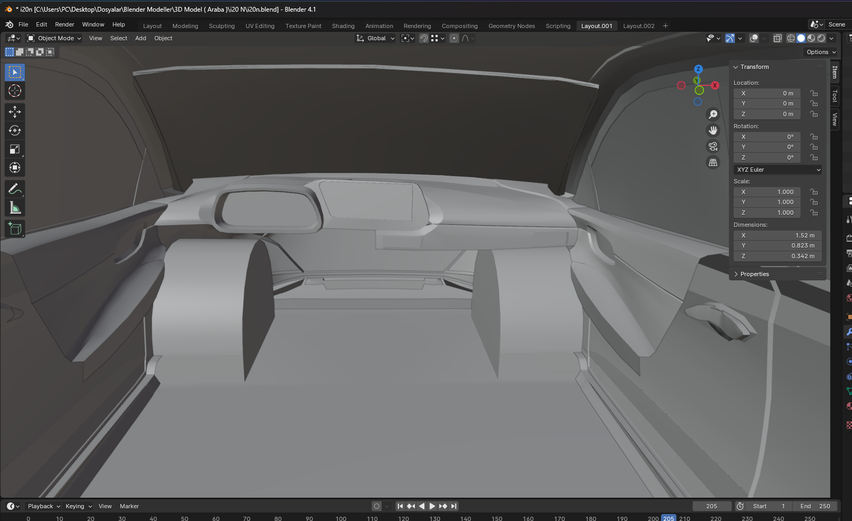The height and width of the screenshot is (521, 852).
Task: Open the viewport shading options arrow
Action: [832, 38]
